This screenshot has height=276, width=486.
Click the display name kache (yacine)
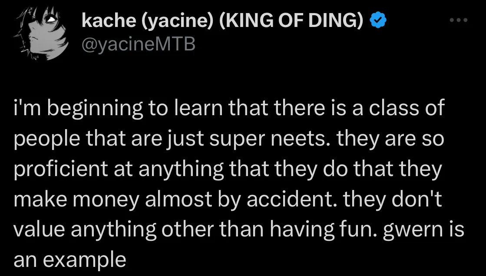coord(143,20)
